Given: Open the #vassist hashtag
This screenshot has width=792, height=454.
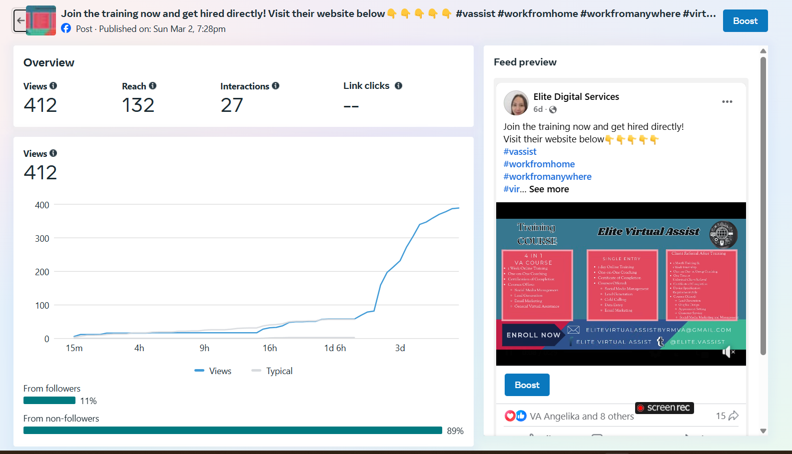Looking at the screenshot, I should pyautogui.click(x=520, y=151).
